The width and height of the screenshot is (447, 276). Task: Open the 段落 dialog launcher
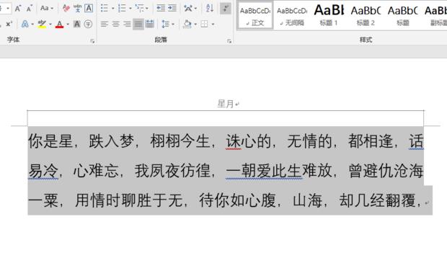pyautogui.click(x=229, y=41)
